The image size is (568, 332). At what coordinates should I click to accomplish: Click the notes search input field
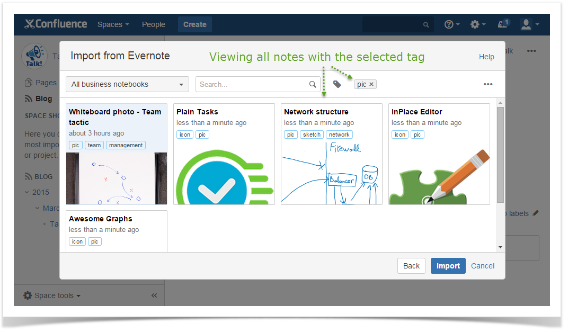pyautogui.click(x=252, y=84)
